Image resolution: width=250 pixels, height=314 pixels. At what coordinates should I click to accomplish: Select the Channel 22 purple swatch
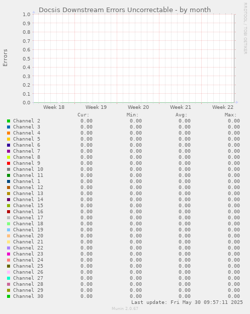tap(9, 248)
